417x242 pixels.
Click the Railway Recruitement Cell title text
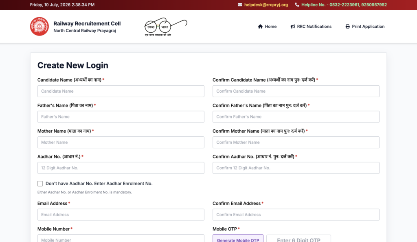click(87, 23)
